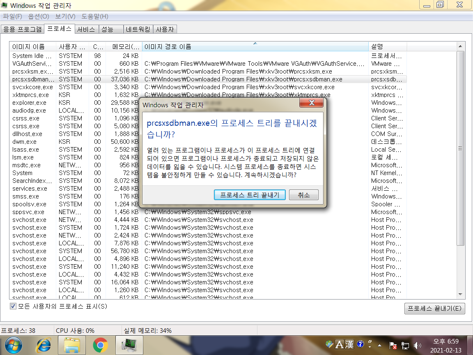The image size is (473, 355).
Task: Select the prcsxksm.ex... process row
Action: [208, 71]
